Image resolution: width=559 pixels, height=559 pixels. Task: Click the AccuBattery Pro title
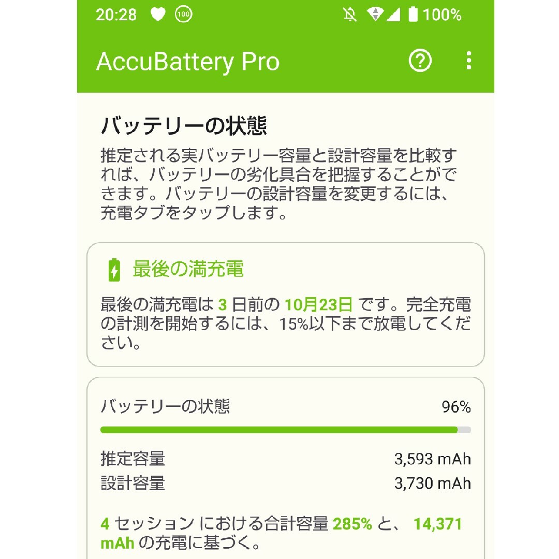coord(188,62)
